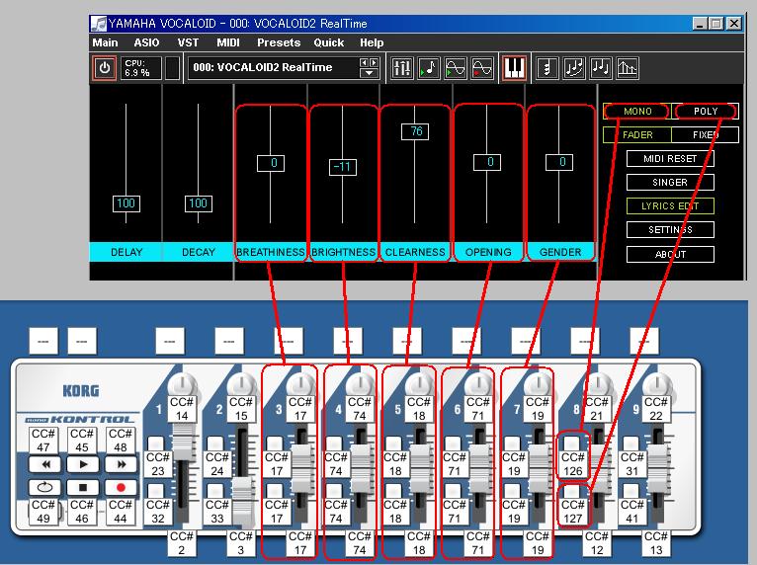Image resolution: width=757 pixels, height=565 pixels.
Task: Click the DELAY slider handle showing 100
Action: point(126,203)
